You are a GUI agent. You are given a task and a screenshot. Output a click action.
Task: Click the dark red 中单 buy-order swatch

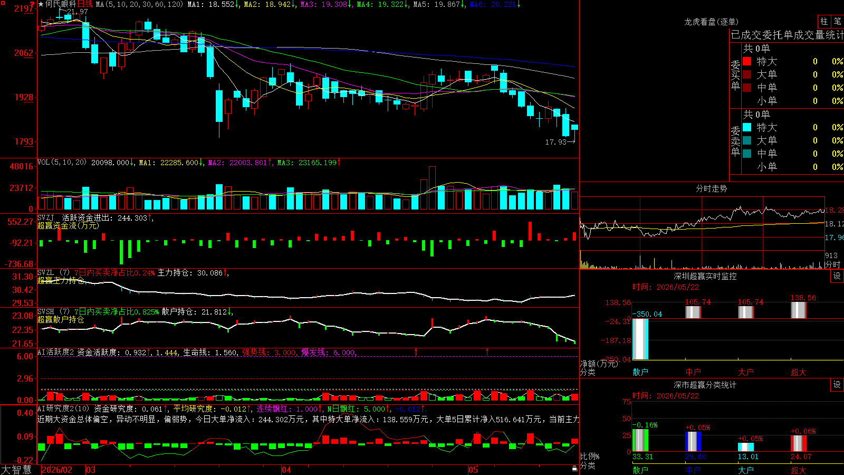pyautogui.click(x=747, y=88)
